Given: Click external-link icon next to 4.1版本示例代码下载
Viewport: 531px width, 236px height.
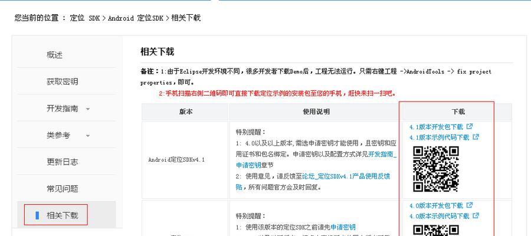Looking at the screenshot, I should coord(476,137).
